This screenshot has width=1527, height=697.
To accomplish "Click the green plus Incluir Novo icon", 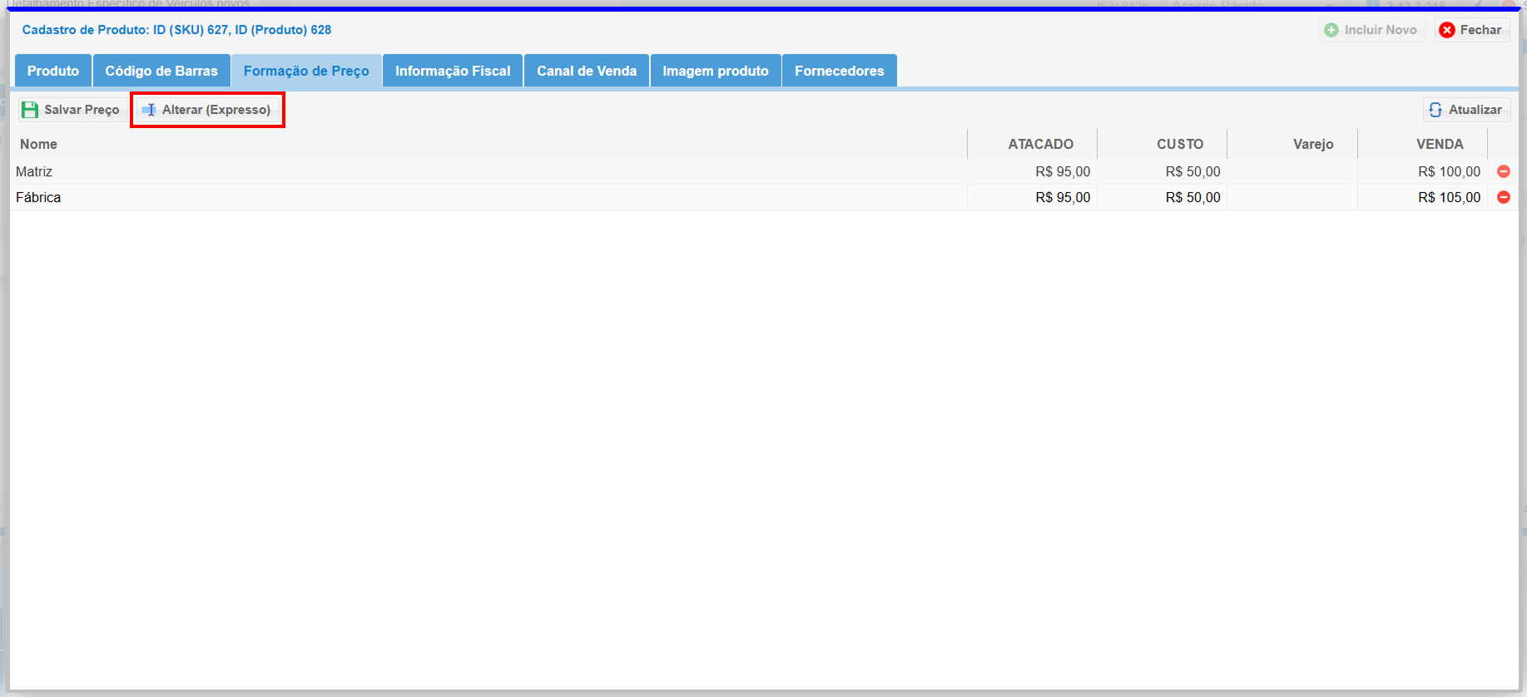I will tap(1331, 30).
